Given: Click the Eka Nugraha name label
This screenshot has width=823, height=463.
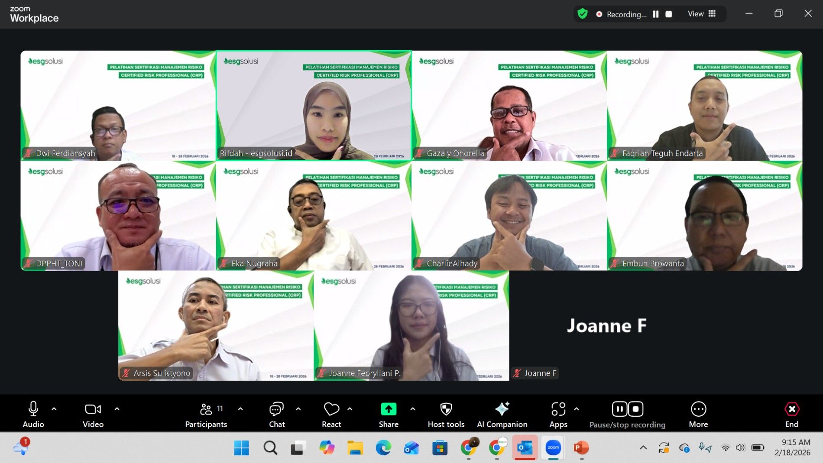Looking at the screenshot, I should pyautogui.click(x=254, y=263).
